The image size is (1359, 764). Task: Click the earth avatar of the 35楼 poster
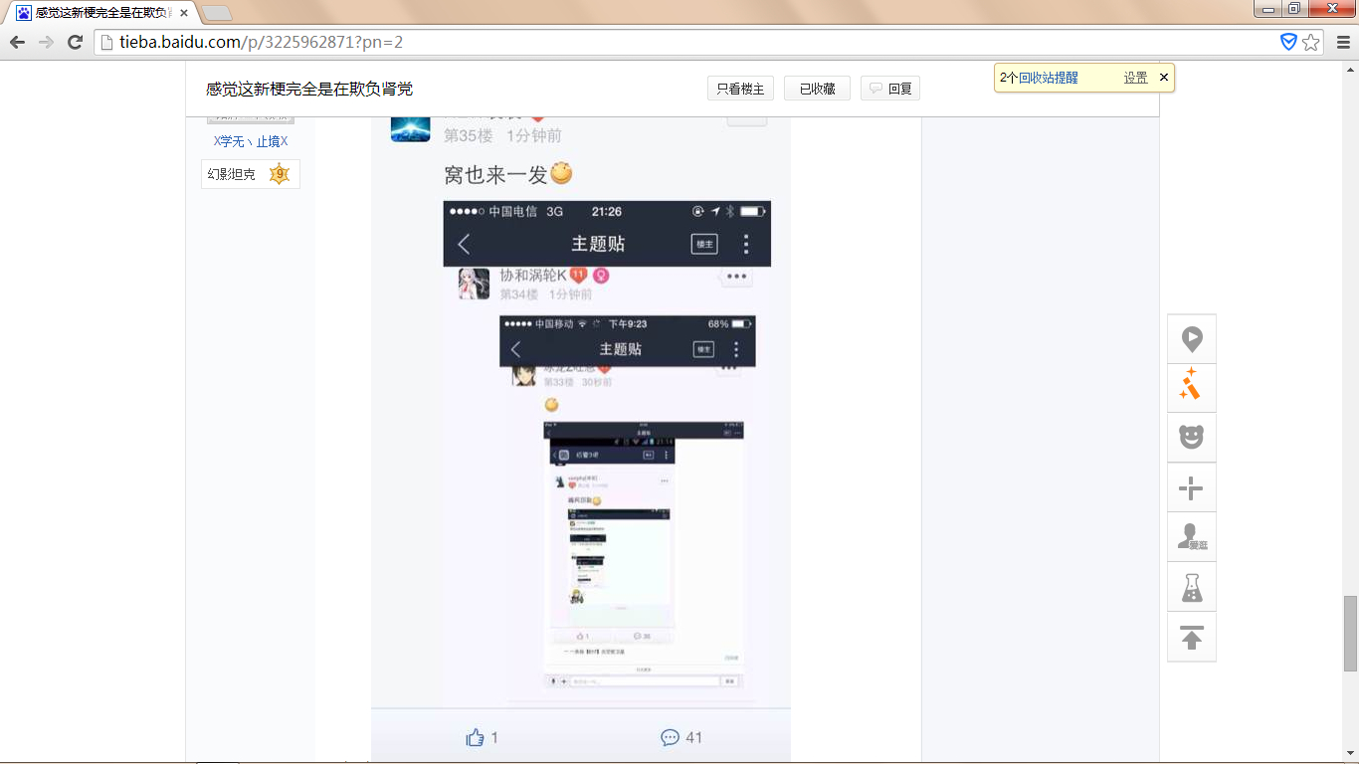(x=410, y=129)
